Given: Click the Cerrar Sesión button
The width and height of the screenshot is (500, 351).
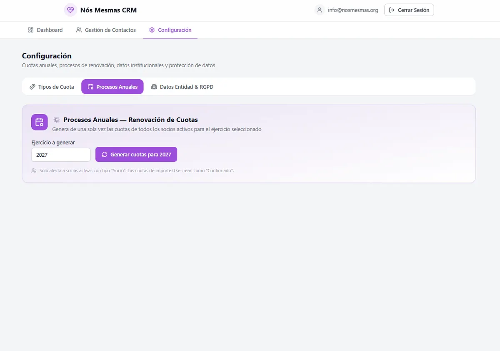Looking at the screenshot, I should click(409, 10).
